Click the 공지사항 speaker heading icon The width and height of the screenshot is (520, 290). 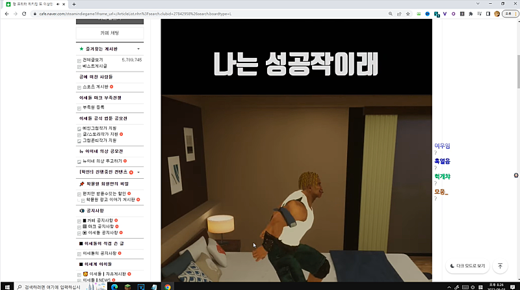82,211
